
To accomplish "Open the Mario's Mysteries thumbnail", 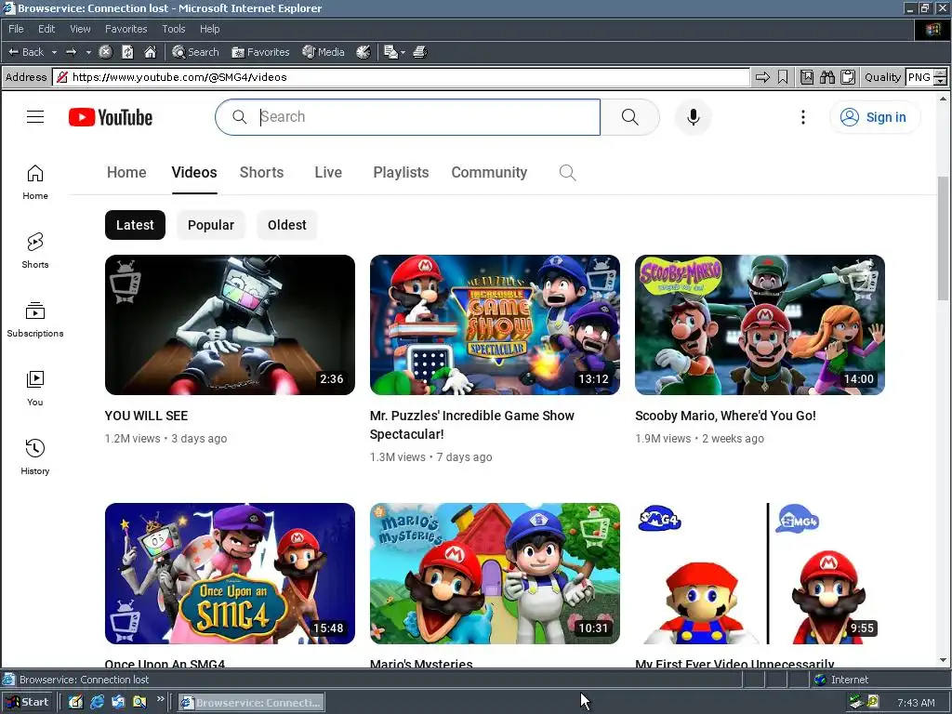I will coord(495,574).
